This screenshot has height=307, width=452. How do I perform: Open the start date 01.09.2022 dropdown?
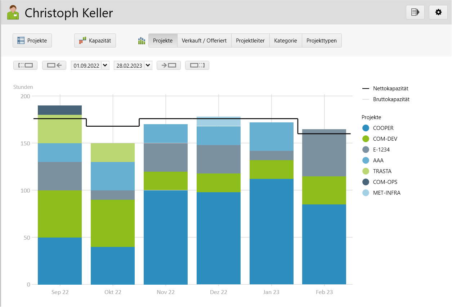(90, 65)
